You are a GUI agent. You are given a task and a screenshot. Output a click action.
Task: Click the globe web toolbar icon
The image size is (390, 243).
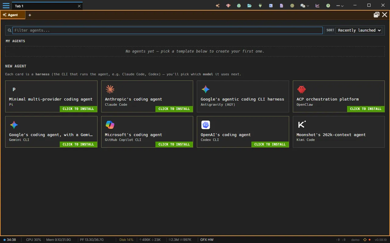(292, 5)
